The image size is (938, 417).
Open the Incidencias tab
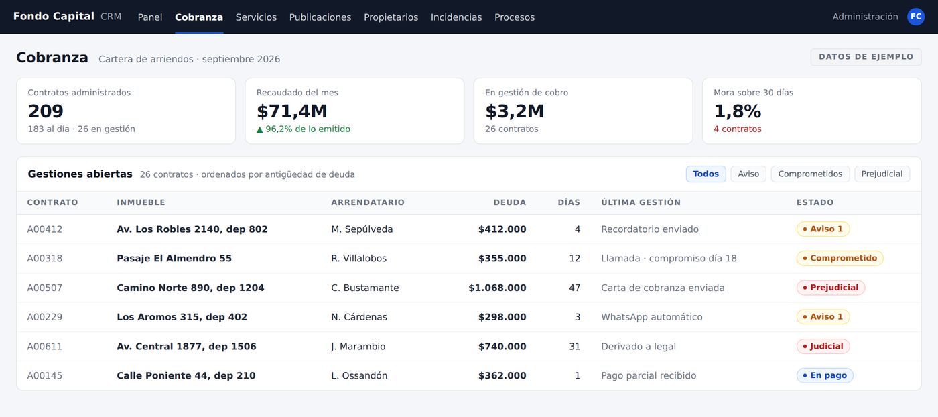(x=456, y=17)
